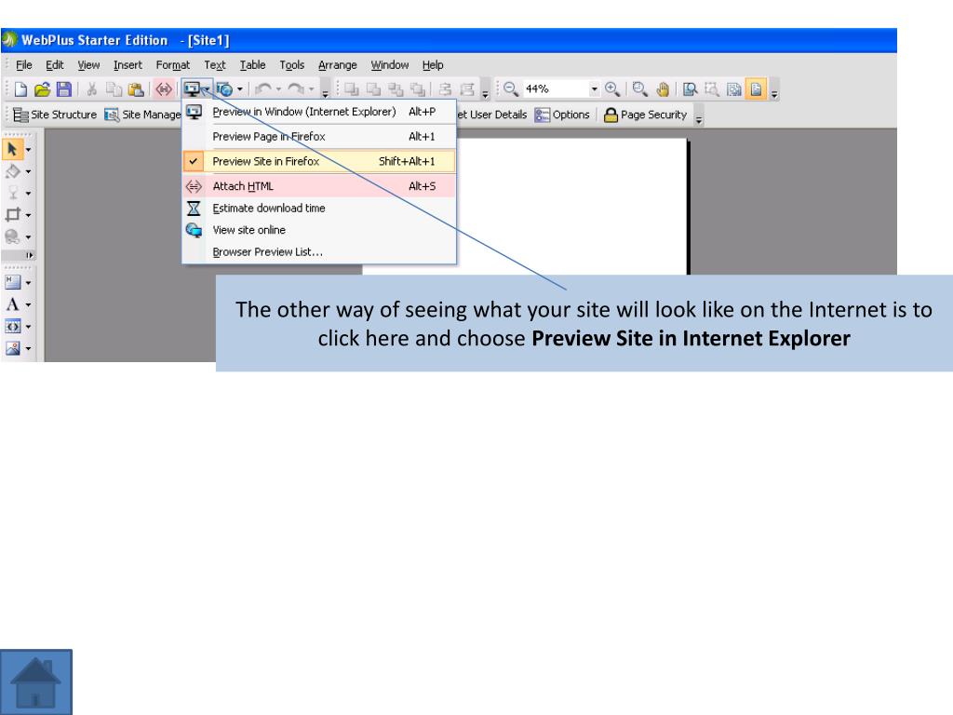The height and width of the screenshot is (715, 953).
Task: Click the Undo arrow icon
Action: [263, 89]
